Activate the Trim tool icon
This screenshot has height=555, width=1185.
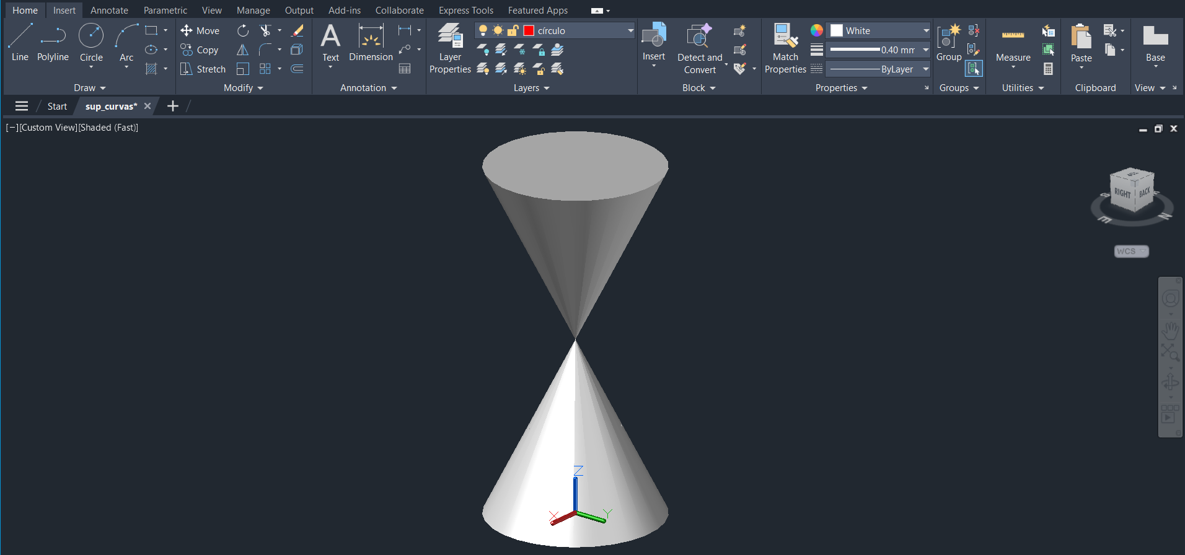coord(265,30)
